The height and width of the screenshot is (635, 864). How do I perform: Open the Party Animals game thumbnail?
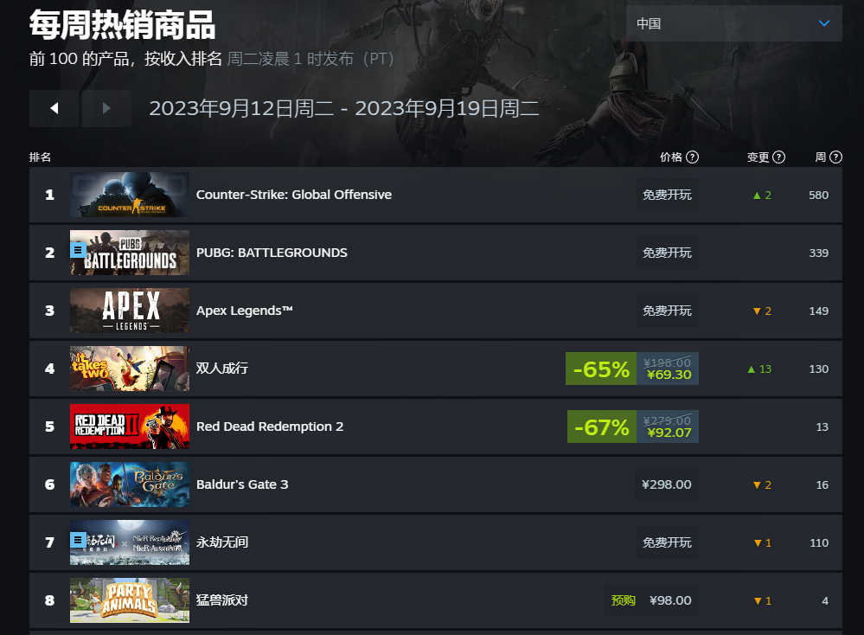click(x=130, y=600)
